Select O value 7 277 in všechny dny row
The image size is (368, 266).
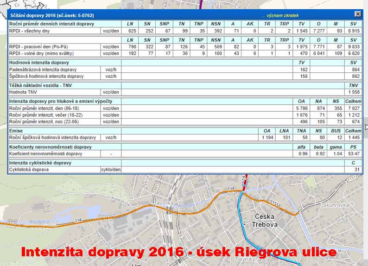click(x=319, y=31)
